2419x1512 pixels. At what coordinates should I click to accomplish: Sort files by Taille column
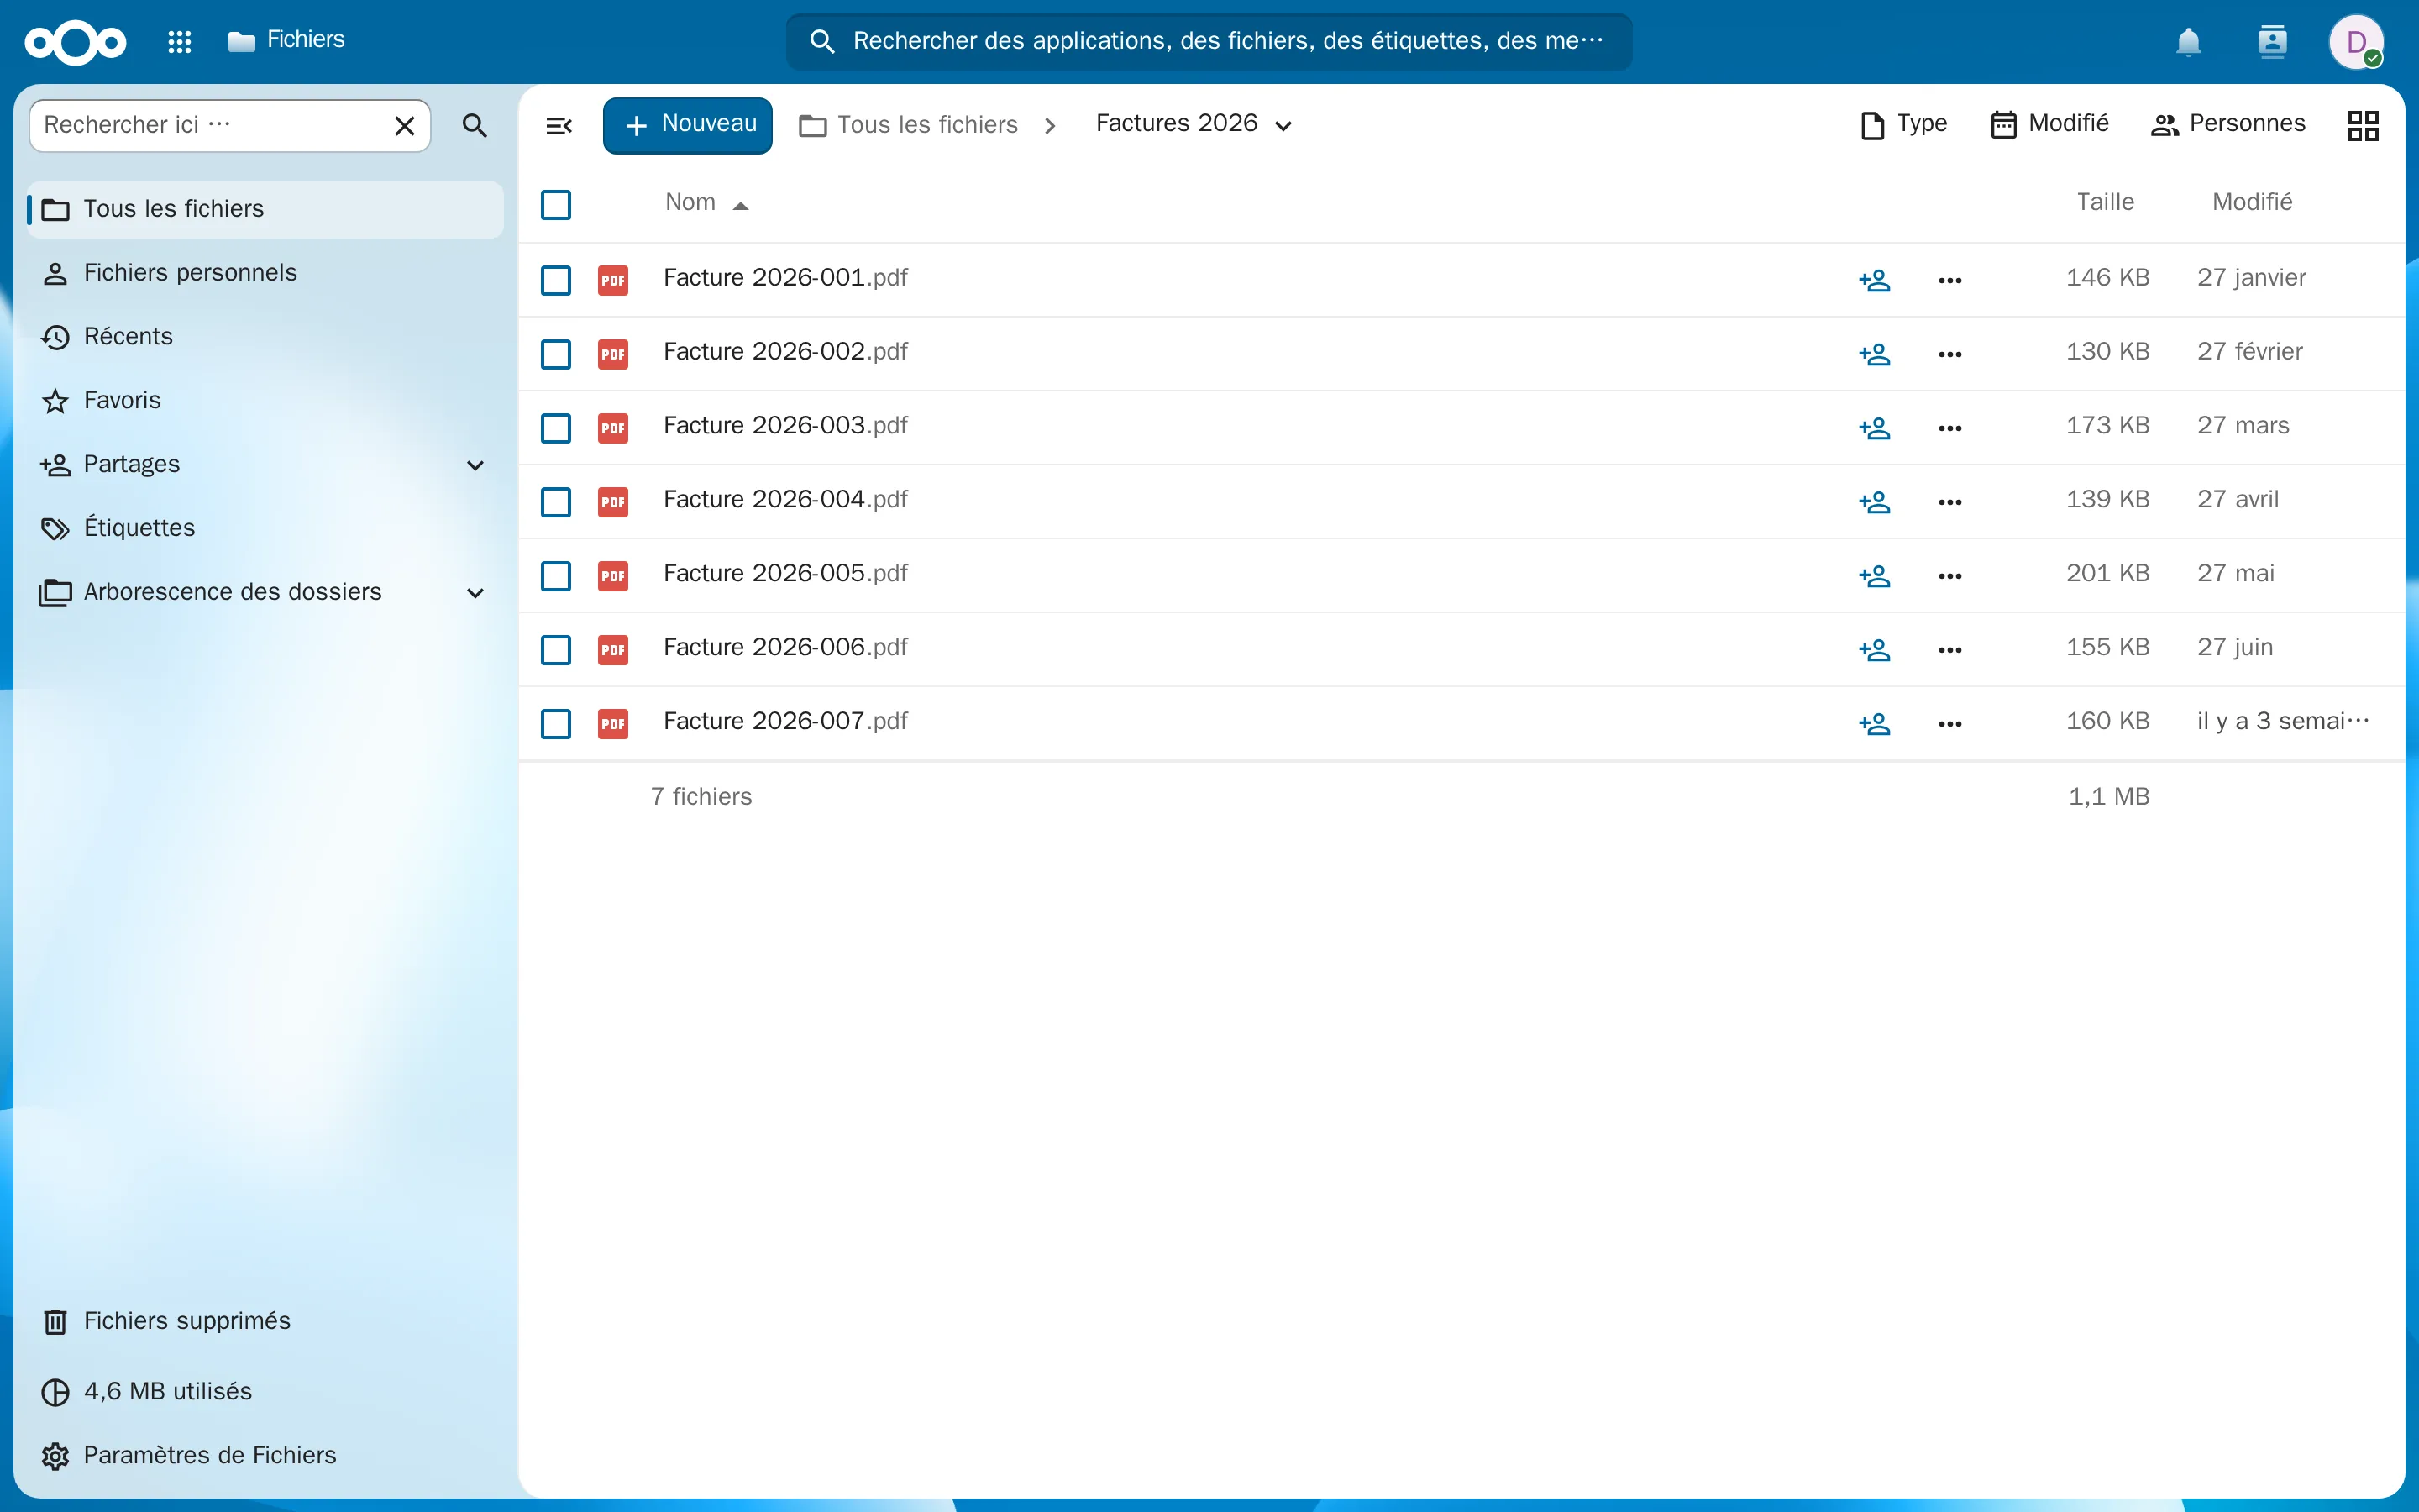2105,203
